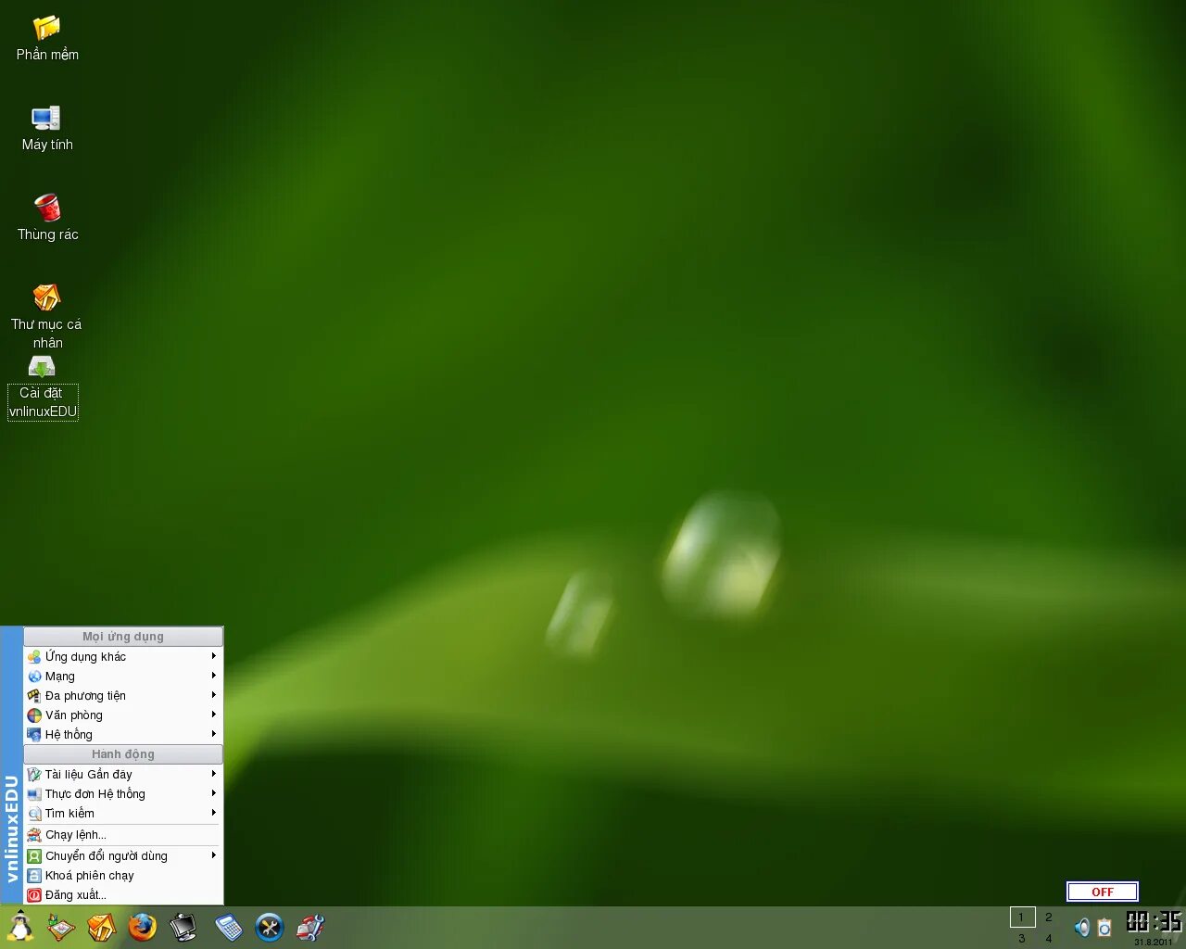
Task: Open the Máy tính desktop icon
Action: tap(46, 118)
